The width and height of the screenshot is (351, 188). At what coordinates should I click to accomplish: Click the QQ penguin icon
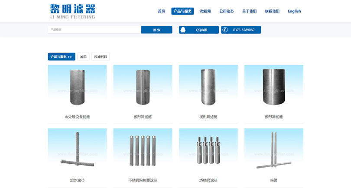[x=183, y=30]
